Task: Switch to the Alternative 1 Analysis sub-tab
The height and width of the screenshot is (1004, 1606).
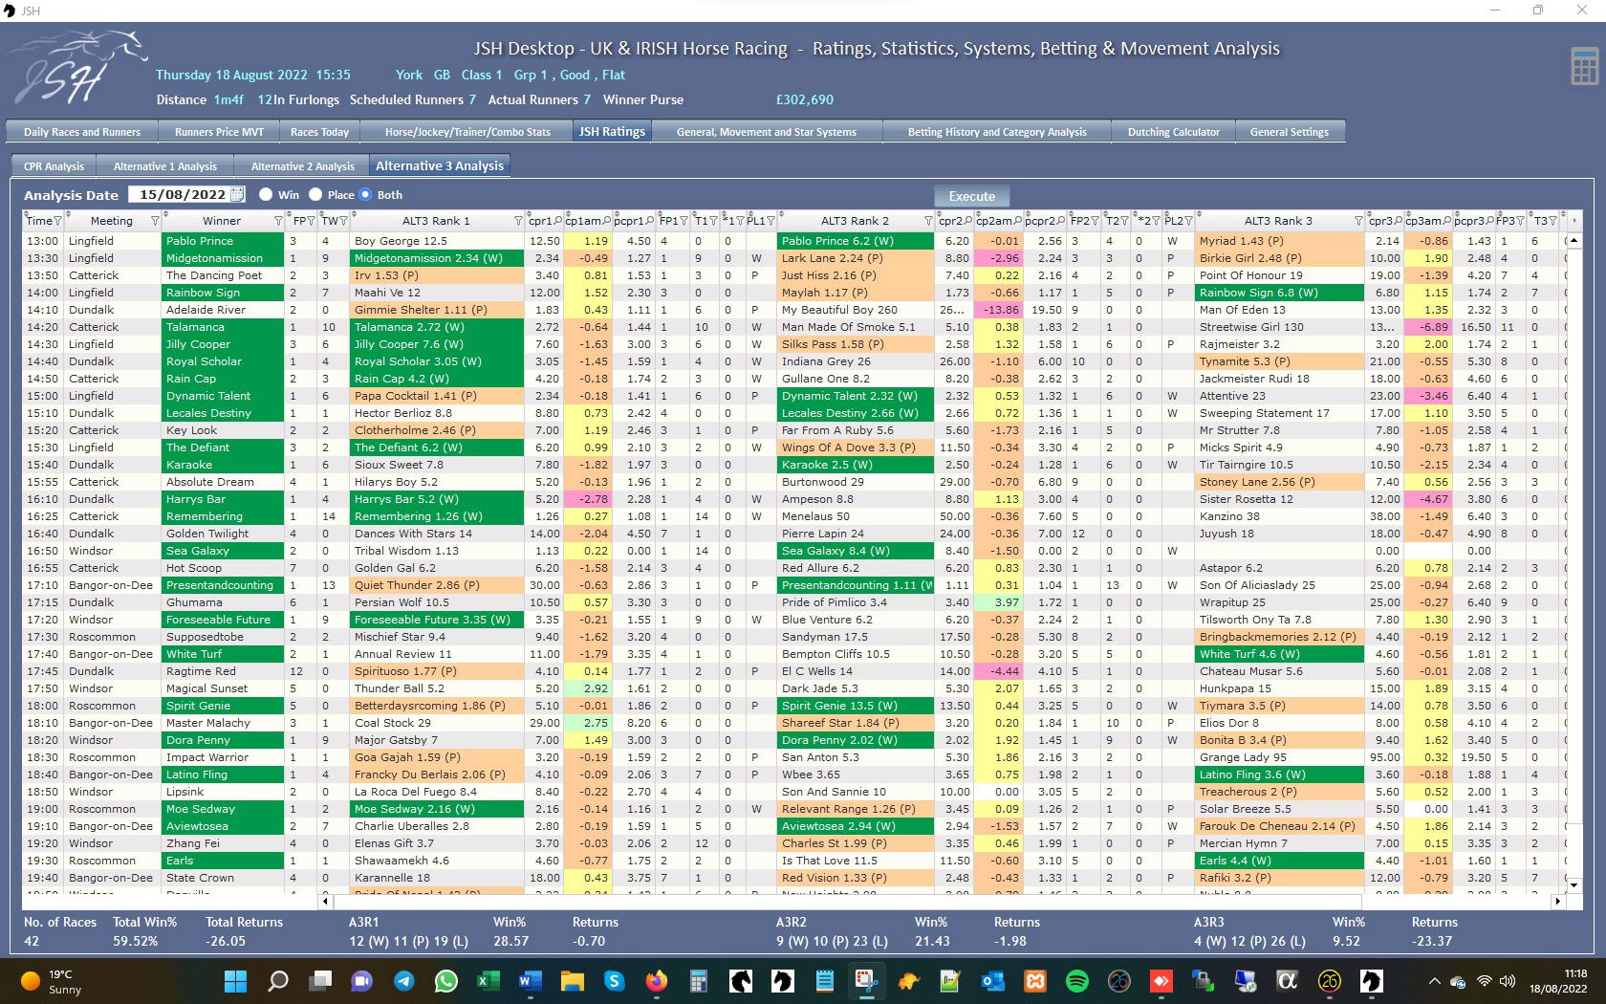Action: (x=165, y=166)
